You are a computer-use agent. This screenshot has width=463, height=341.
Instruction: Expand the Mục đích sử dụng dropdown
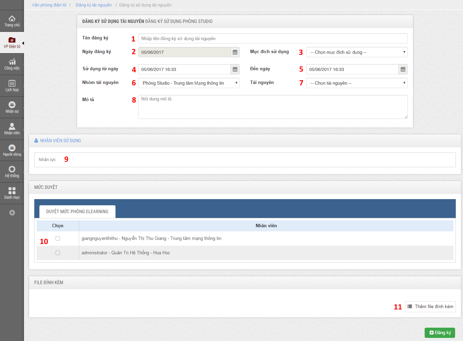356,52
